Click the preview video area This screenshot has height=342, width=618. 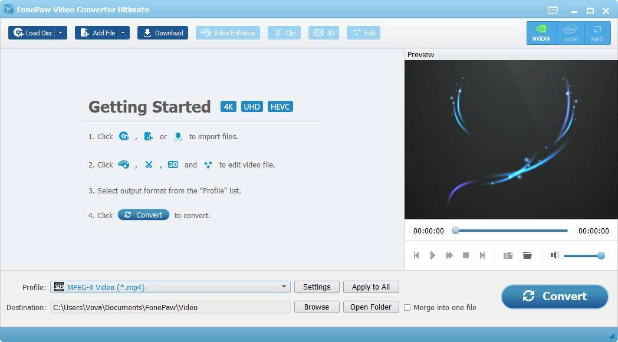(511, 140)
